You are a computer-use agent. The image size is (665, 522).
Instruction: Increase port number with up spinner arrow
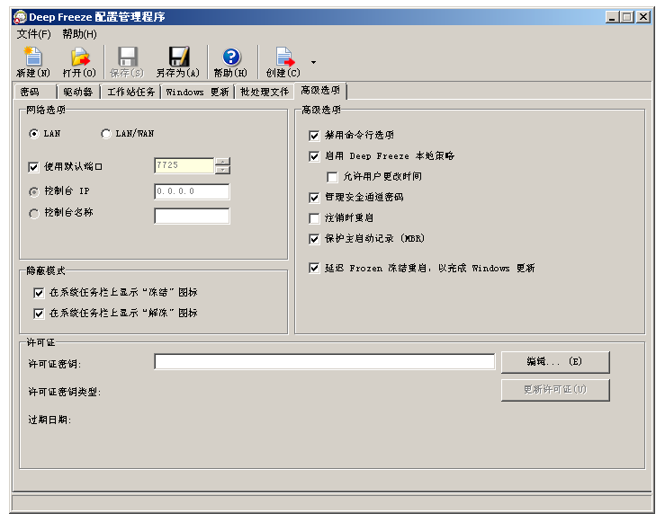click(x=222, y=162)
